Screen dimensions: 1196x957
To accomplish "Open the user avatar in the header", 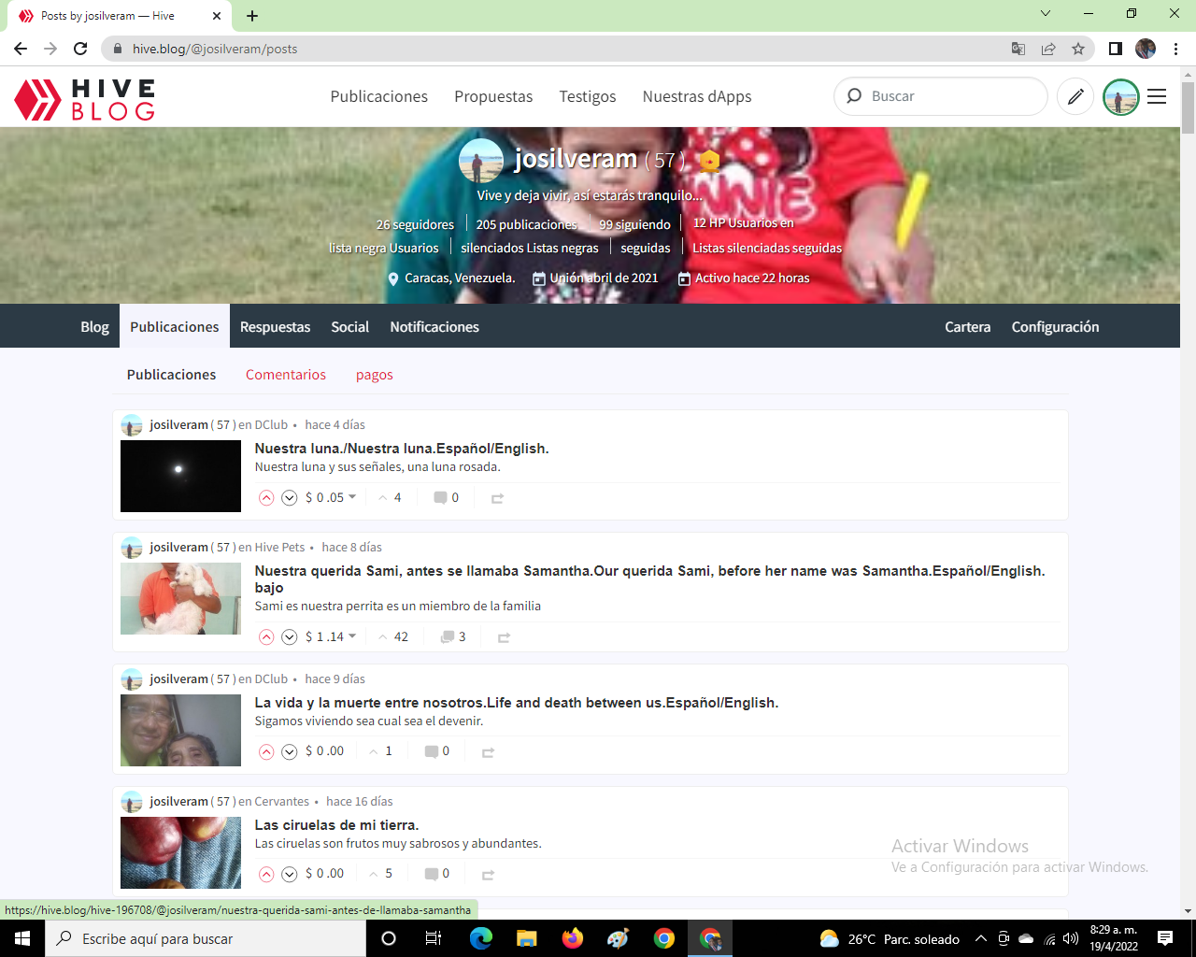I will (x=1120, y=96).
